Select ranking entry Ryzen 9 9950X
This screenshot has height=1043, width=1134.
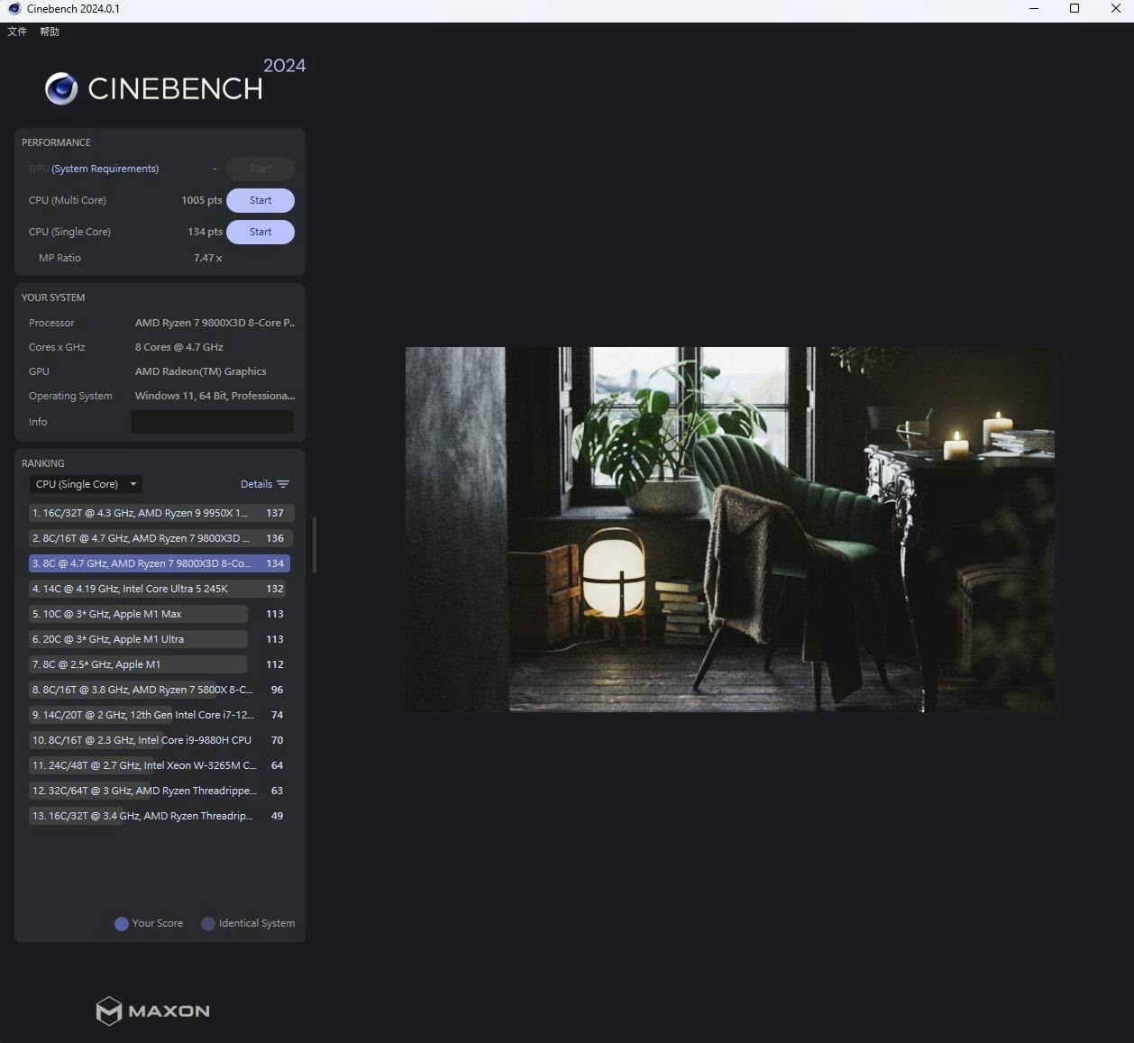160,513
